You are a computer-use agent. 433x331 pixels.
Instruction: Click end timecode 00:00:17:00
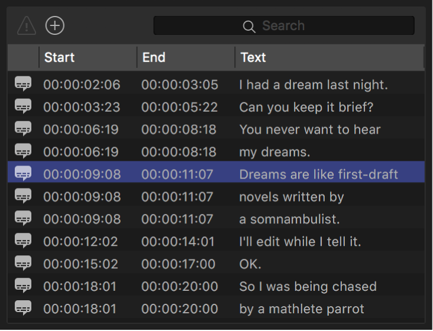(179, 264)
